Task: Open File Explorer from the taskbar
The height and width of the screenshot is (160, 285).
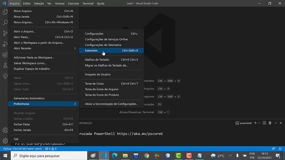Action: pos(125,156)
